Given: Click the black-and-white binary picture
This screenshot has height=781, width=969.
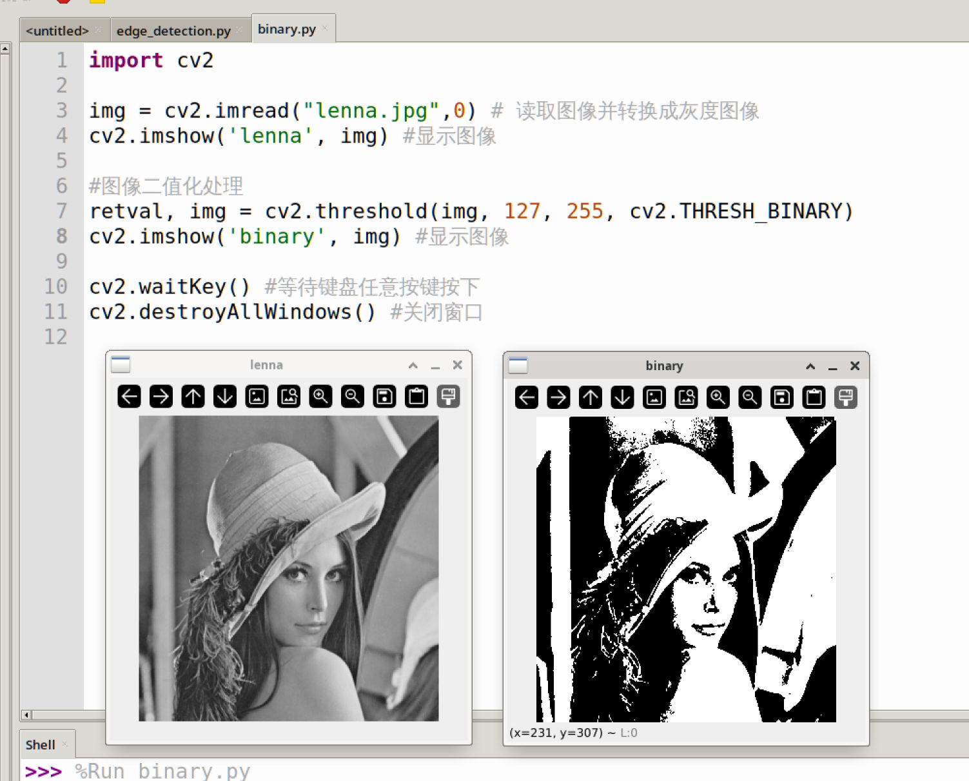Looking at the screenshot, I should coord(686,569).
